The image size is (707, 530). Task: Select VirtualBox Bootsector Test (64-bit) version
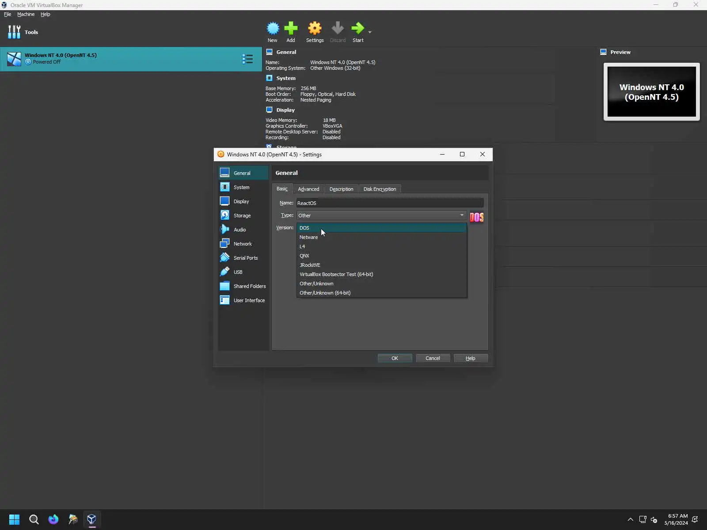tap(381, 274)
